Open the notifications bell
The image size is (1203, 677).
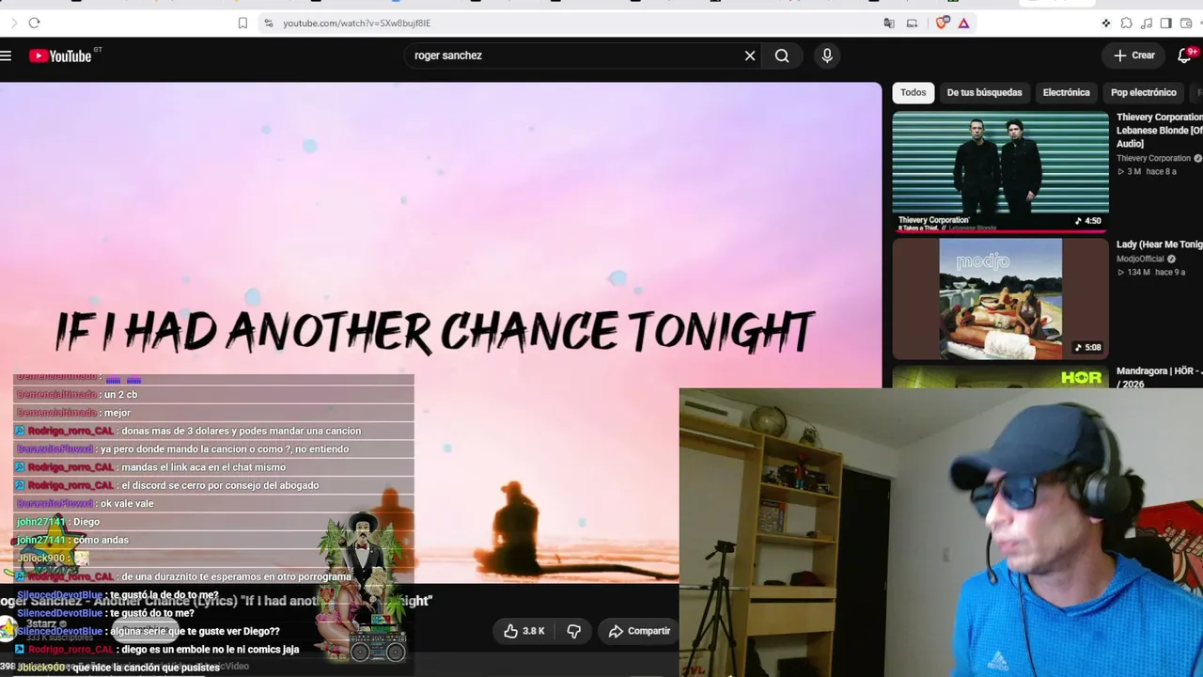[x=1184, y=55]
